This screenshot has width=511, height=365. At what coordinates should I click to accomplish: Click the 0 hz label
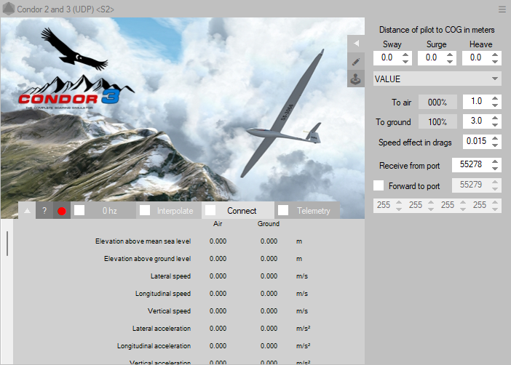coord(109,211)
